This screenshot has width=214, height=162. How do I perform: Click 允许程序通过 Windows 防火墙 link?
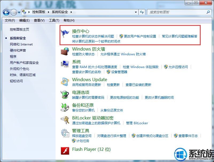pyautogui.click(x=123, y=54)
